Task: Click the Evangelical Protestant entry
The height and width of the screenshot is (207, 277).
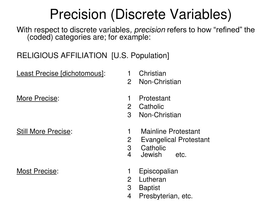Action: pos(175,140)
